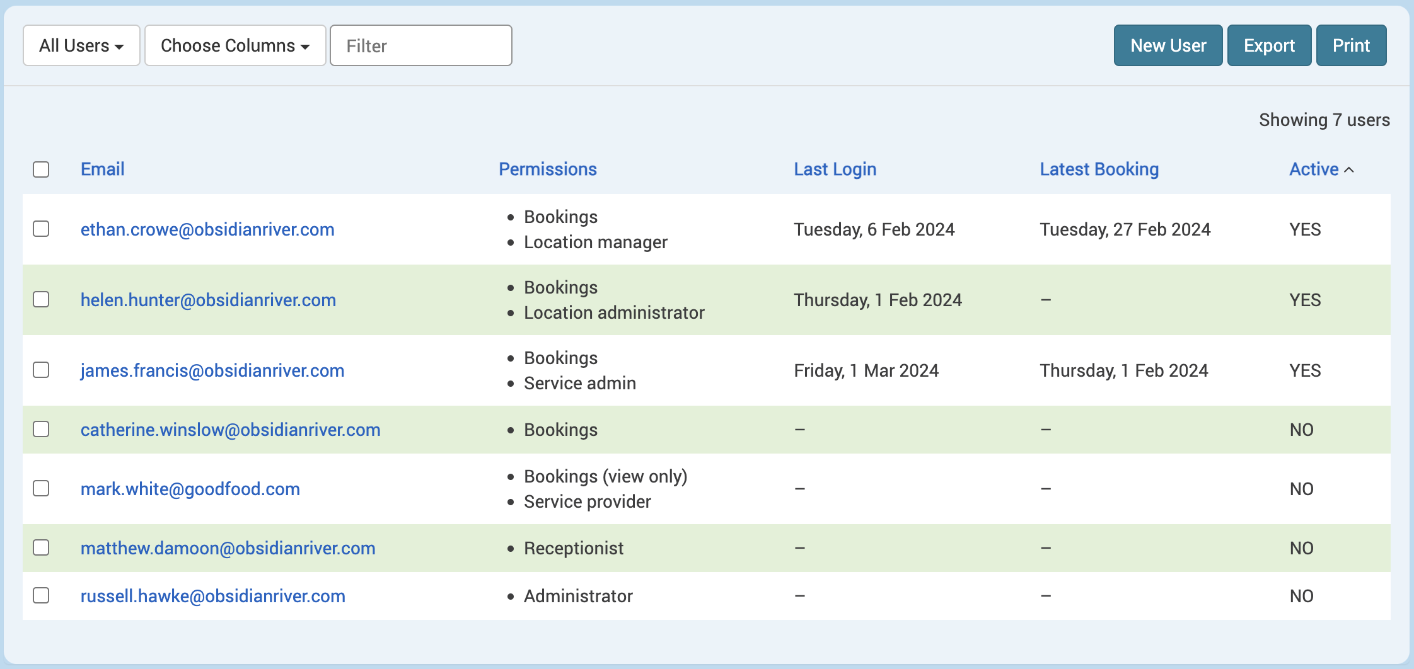Open the Choose Columns dropdown

[235, 45]
